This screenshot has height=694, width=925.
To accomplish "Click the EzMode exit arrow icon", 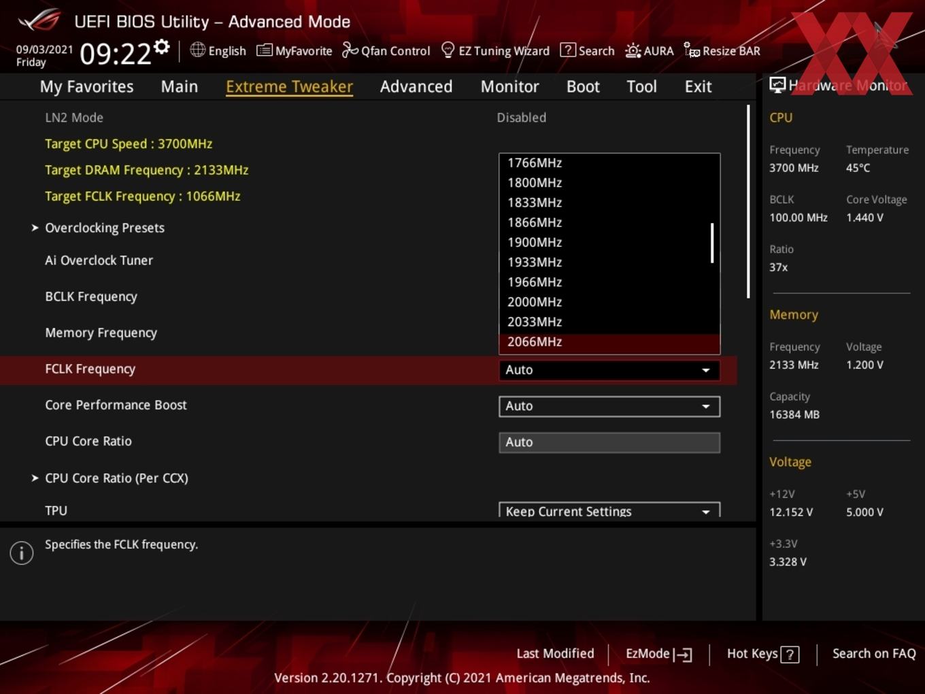I will click(683, 655).
